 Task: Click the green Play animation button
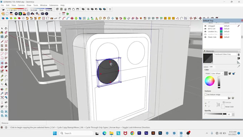(x=68, y=14)
